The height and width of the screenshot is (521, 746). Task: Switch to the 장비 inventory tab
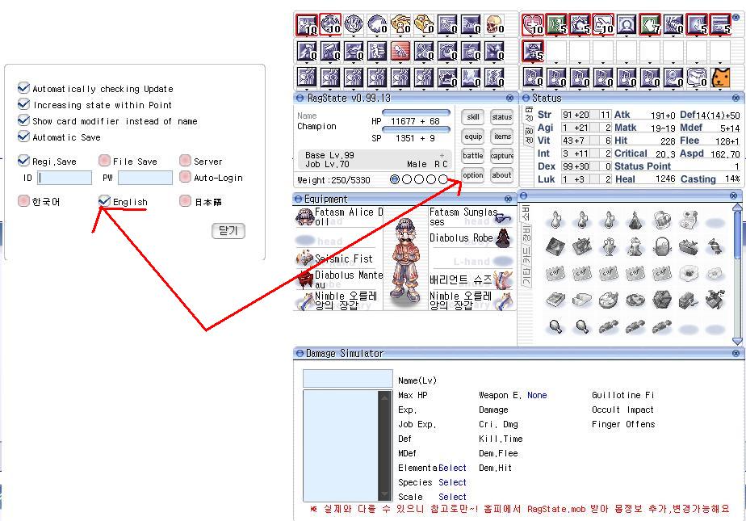(526, 233)
